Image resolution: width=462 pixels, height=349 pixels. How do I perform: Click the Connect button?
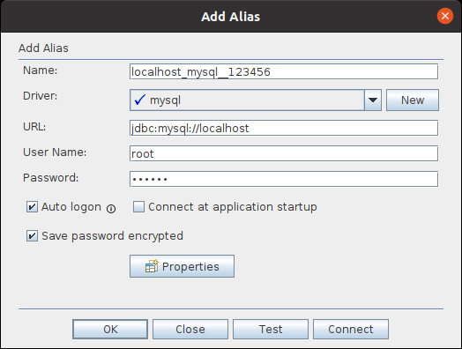(351, 330)
